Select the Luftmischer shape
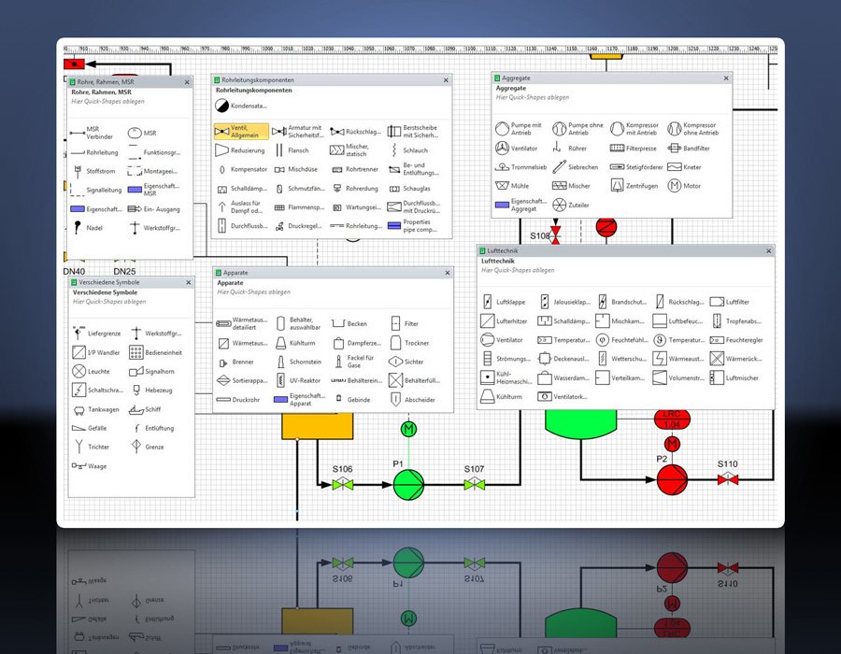 (x=734, y=378)
